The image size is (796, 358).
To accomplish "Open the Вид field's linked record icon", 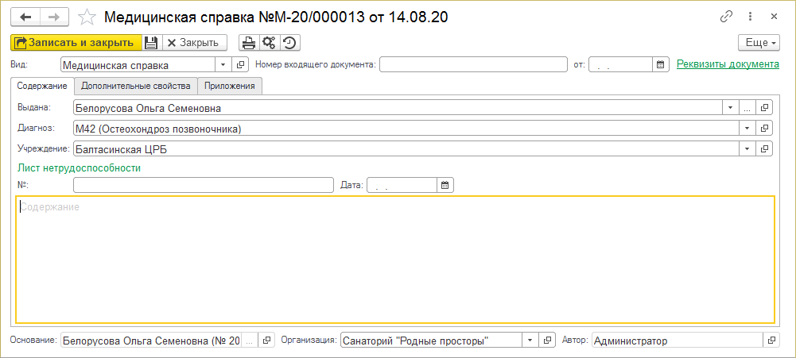I will click(239, 64).
